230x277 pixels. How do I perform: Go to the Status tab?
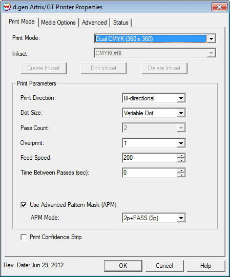point(121,23)
